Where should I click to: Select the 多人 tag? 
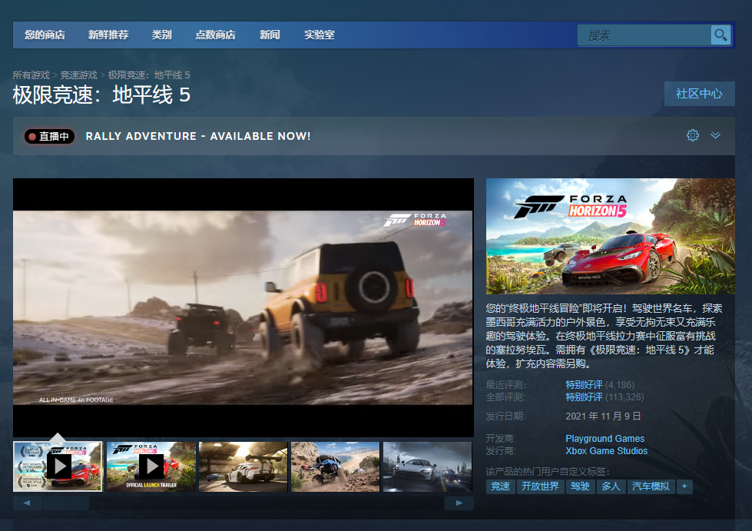pyautogui.click(x=611, y=486)
